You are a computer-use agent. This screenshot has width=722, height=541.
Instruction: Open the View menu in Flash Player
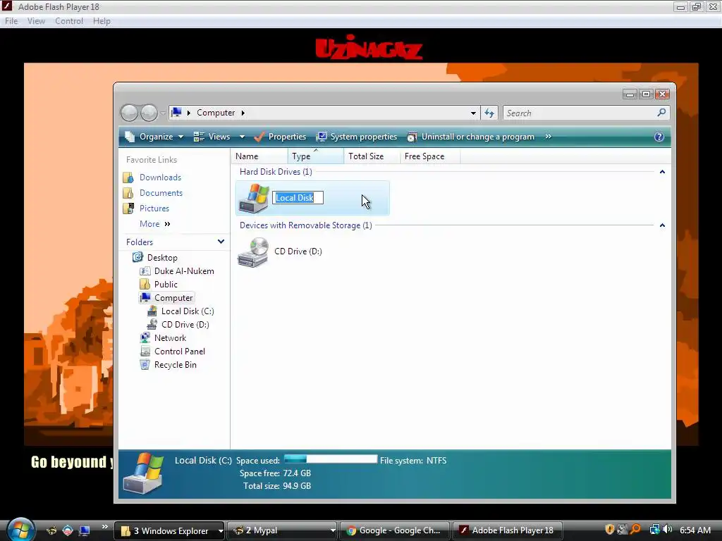pos(36,21)
